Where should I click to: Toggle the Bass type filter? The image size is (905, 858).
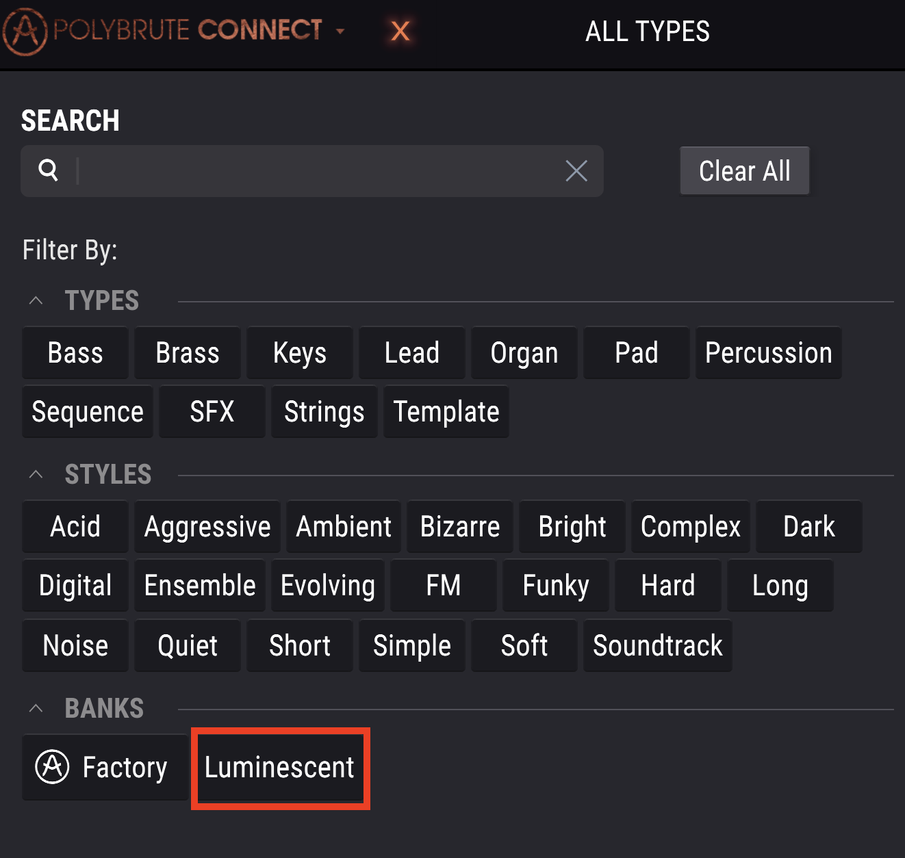click(x=75, y=353)
